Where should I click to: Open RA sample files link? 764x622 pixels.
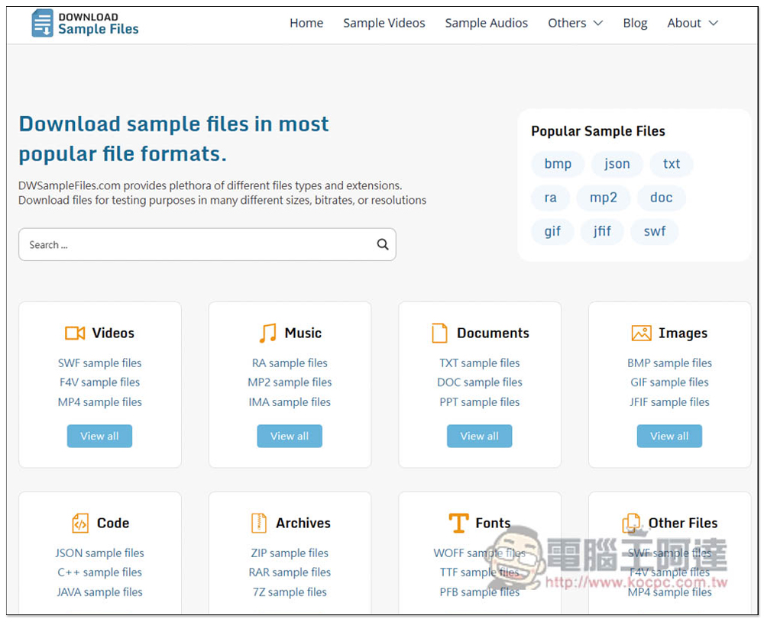(290, 363)
